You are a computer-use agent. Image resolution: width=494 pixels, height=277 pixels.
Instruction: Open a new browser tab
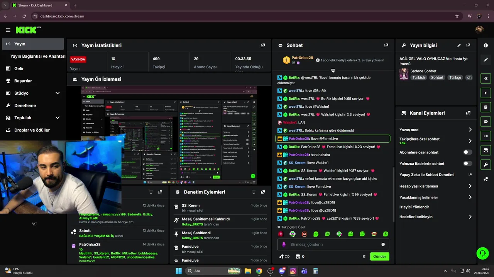[75, 5]
